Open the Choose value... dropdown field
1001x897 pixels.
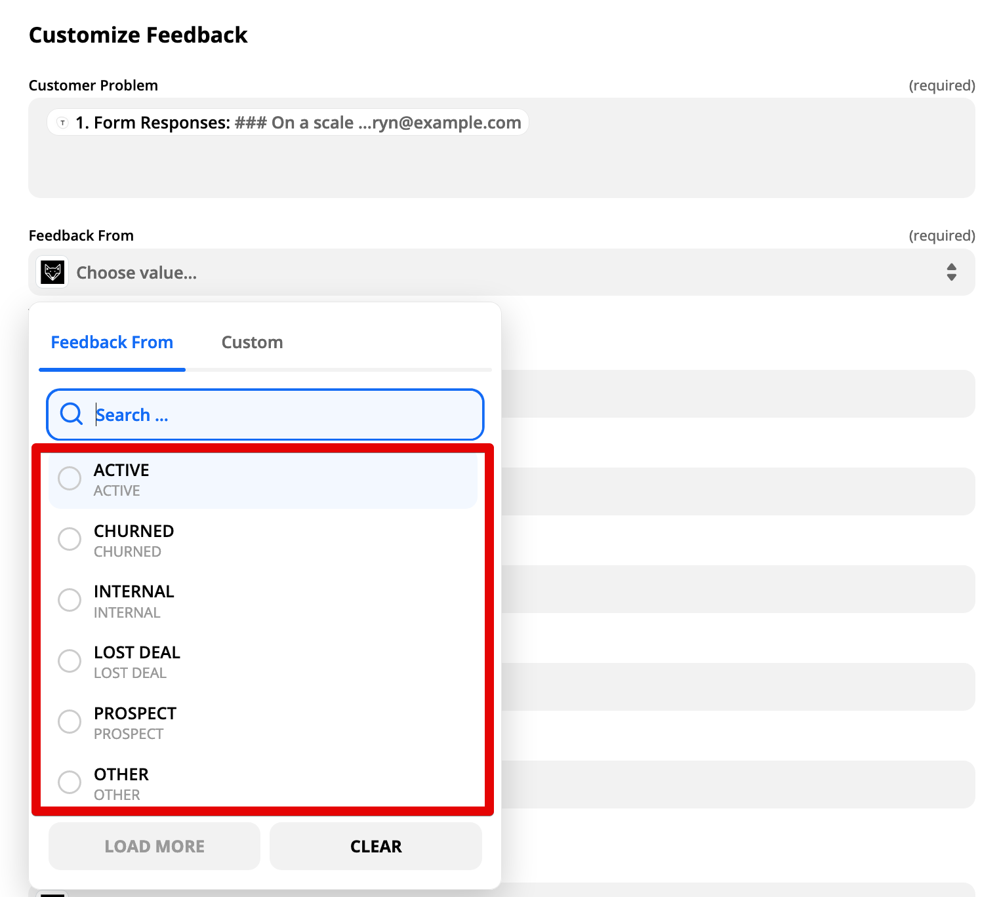pyautogui.click(x=502, y=272)
